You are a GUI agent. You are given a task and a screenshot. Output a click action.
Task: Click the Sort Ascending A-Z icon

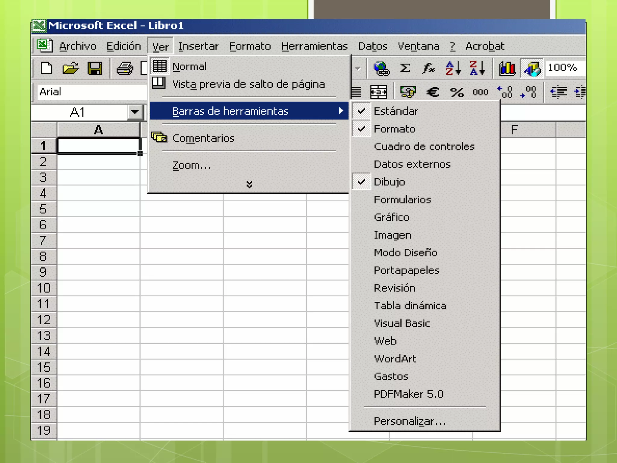pos(453,68)
